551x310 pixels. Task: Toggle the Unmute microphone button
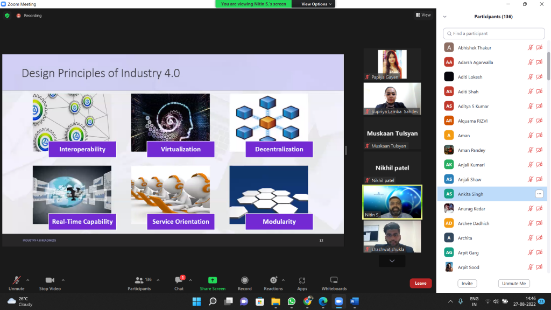pos(17,283)
